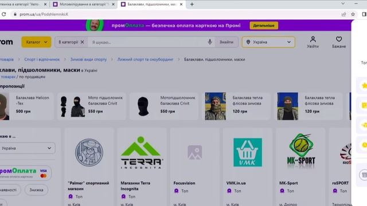Image resolution: width=367 pixels, height=206 pixels.
Task: Go to 'Спорт і відпочинок' breadcrumb
Action: tap(42, 60)
